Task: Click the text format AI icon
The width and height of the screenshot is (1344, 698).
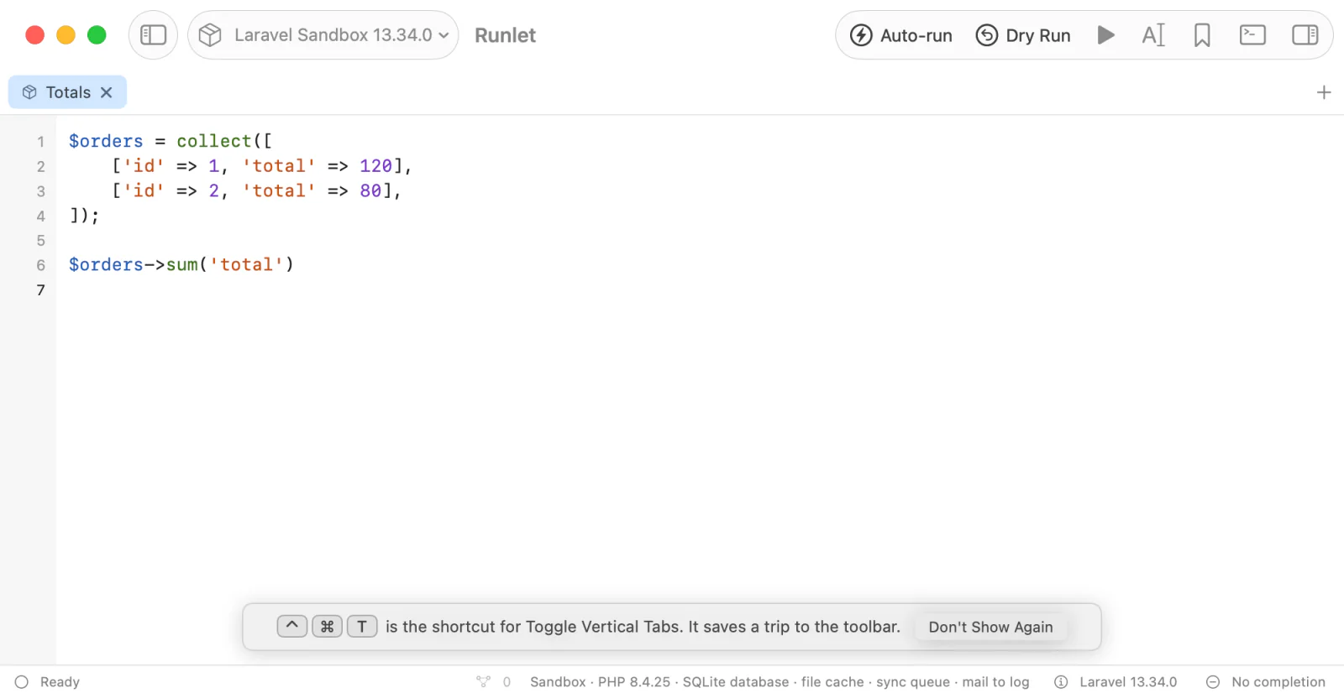Action: [1153, 35]
